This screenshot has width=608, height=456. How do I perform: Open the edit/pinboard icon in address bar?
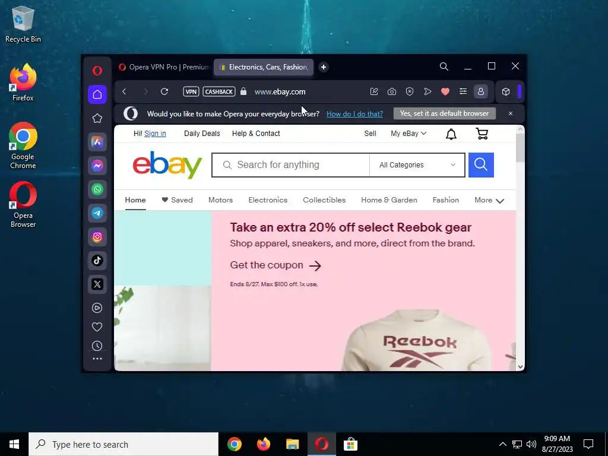click(x=374, y=91)
